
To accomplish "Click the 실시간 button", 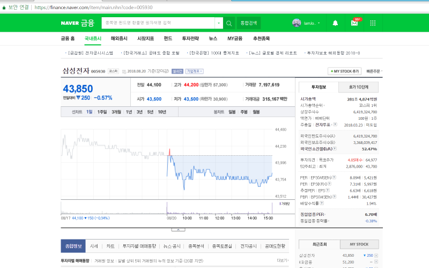I will pos(177,71).
